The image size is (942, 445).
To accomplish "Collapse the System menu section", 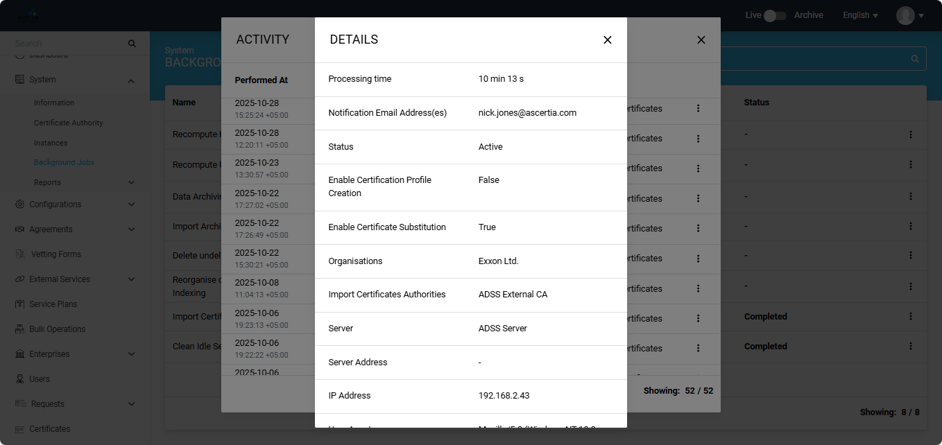I will coord(131,80).
